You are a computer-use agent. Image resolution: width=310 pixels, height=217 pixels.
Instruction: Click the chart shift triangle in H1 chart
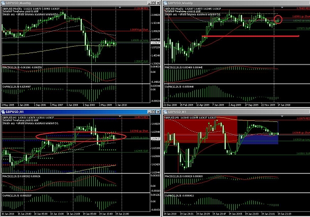point(120,116)
